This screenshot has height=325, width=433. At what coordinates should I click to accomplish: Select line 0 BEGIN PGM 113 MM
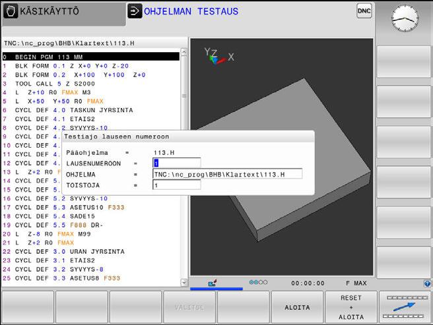(91, 57)
